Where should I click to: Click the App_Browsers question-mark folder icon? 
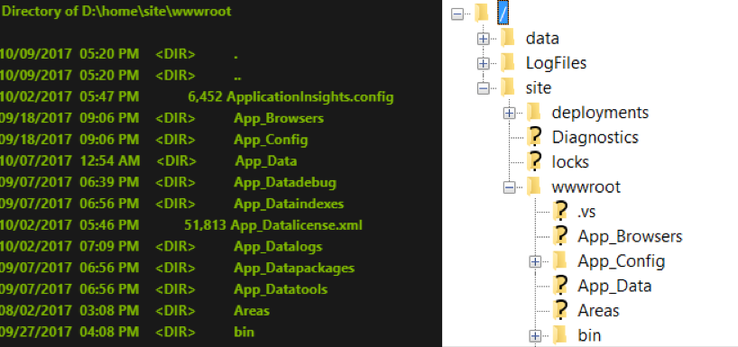click(x=560, y=235)
